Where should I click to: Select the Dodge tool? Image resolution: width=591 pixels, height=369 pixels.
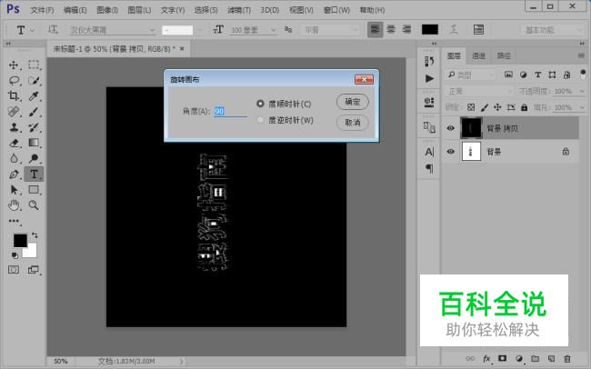pos(34,158)
